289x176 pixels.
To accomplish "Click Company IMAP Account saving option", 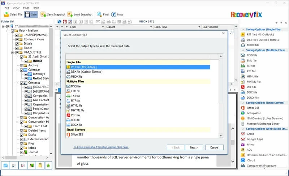I will (x=261, y=166).
